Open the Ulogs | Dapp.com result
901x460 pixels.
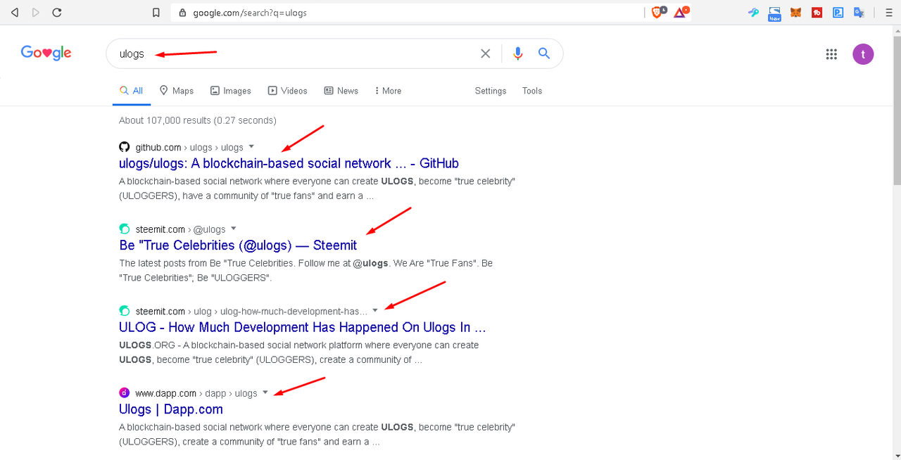(x=171, y=409)
